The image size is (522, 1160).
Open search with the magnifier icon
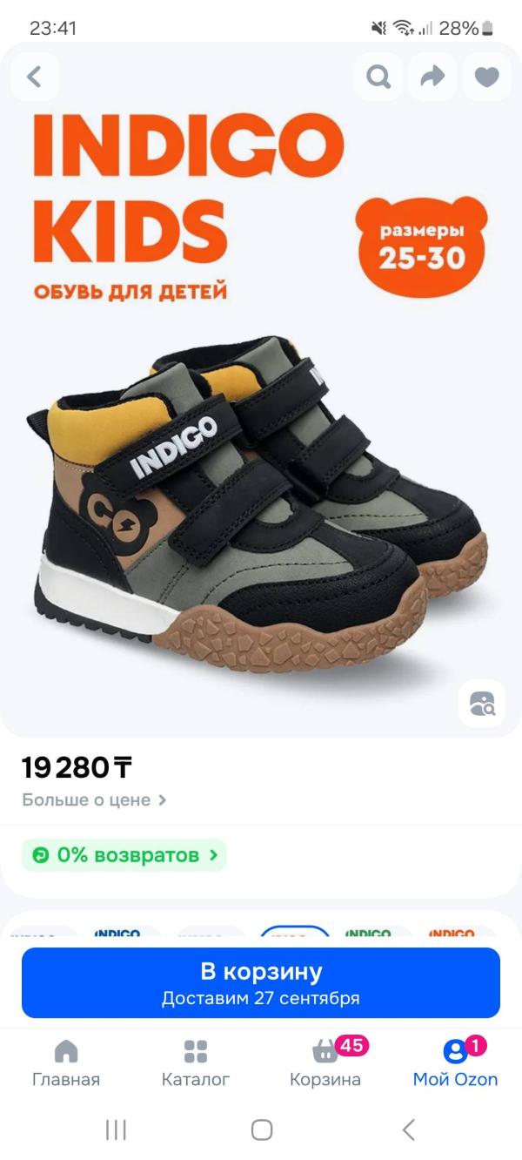tap(378, 77)
